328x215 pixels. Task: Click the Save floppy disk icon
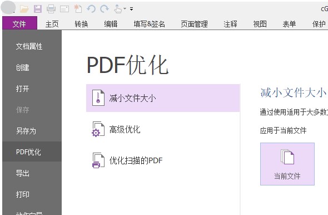point(38,9)
